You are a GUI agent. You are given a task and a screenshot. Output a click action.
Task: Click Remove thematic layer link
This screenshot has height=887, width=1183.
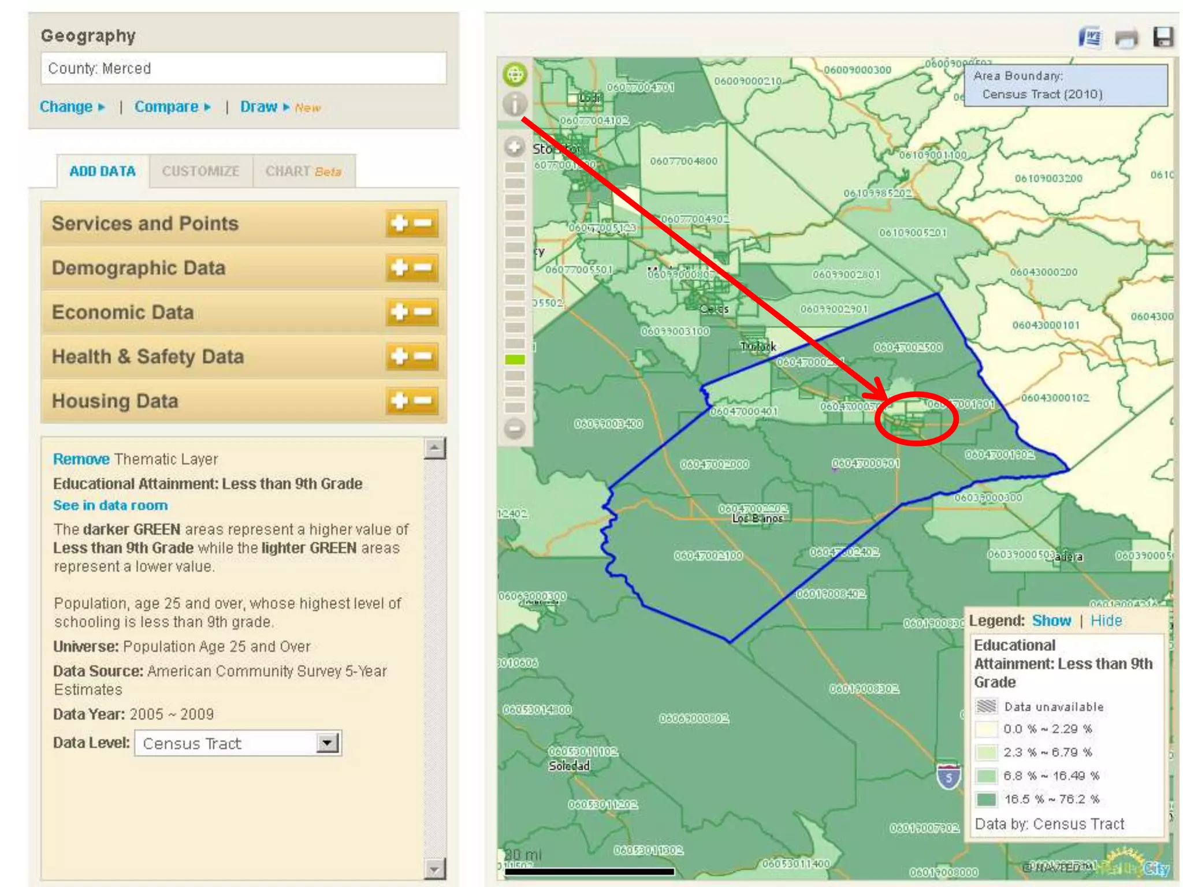click(81, 459)
